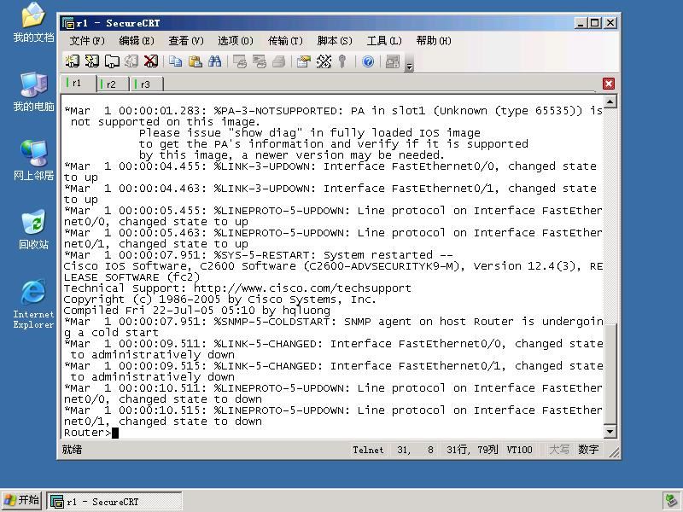Maximize the SecureCRT window
Screen dimensions: 683x512
594,23
